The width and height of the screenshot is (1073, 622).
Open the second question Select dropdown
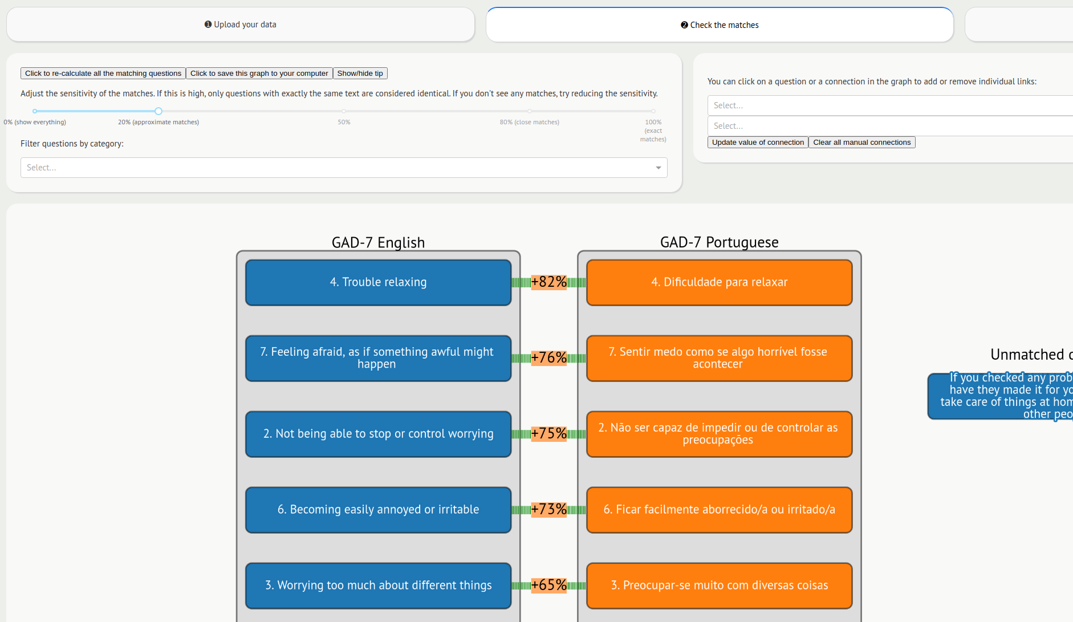890,126
